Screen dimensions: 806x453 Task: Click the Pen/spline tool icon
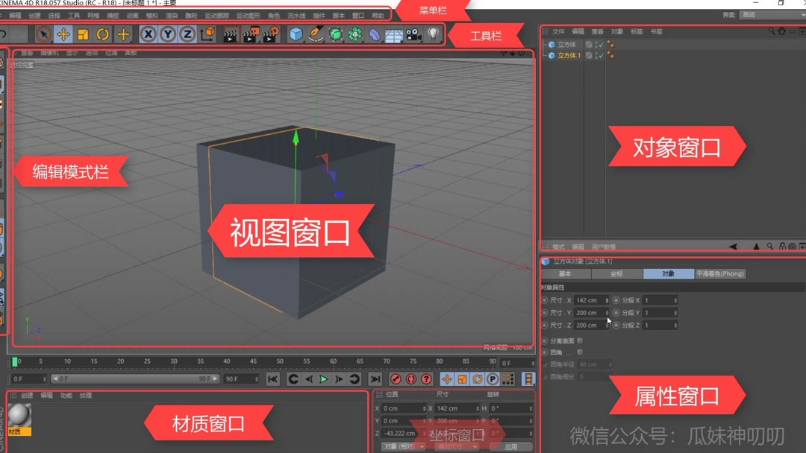pyautogui.click(x=316, y=34)
